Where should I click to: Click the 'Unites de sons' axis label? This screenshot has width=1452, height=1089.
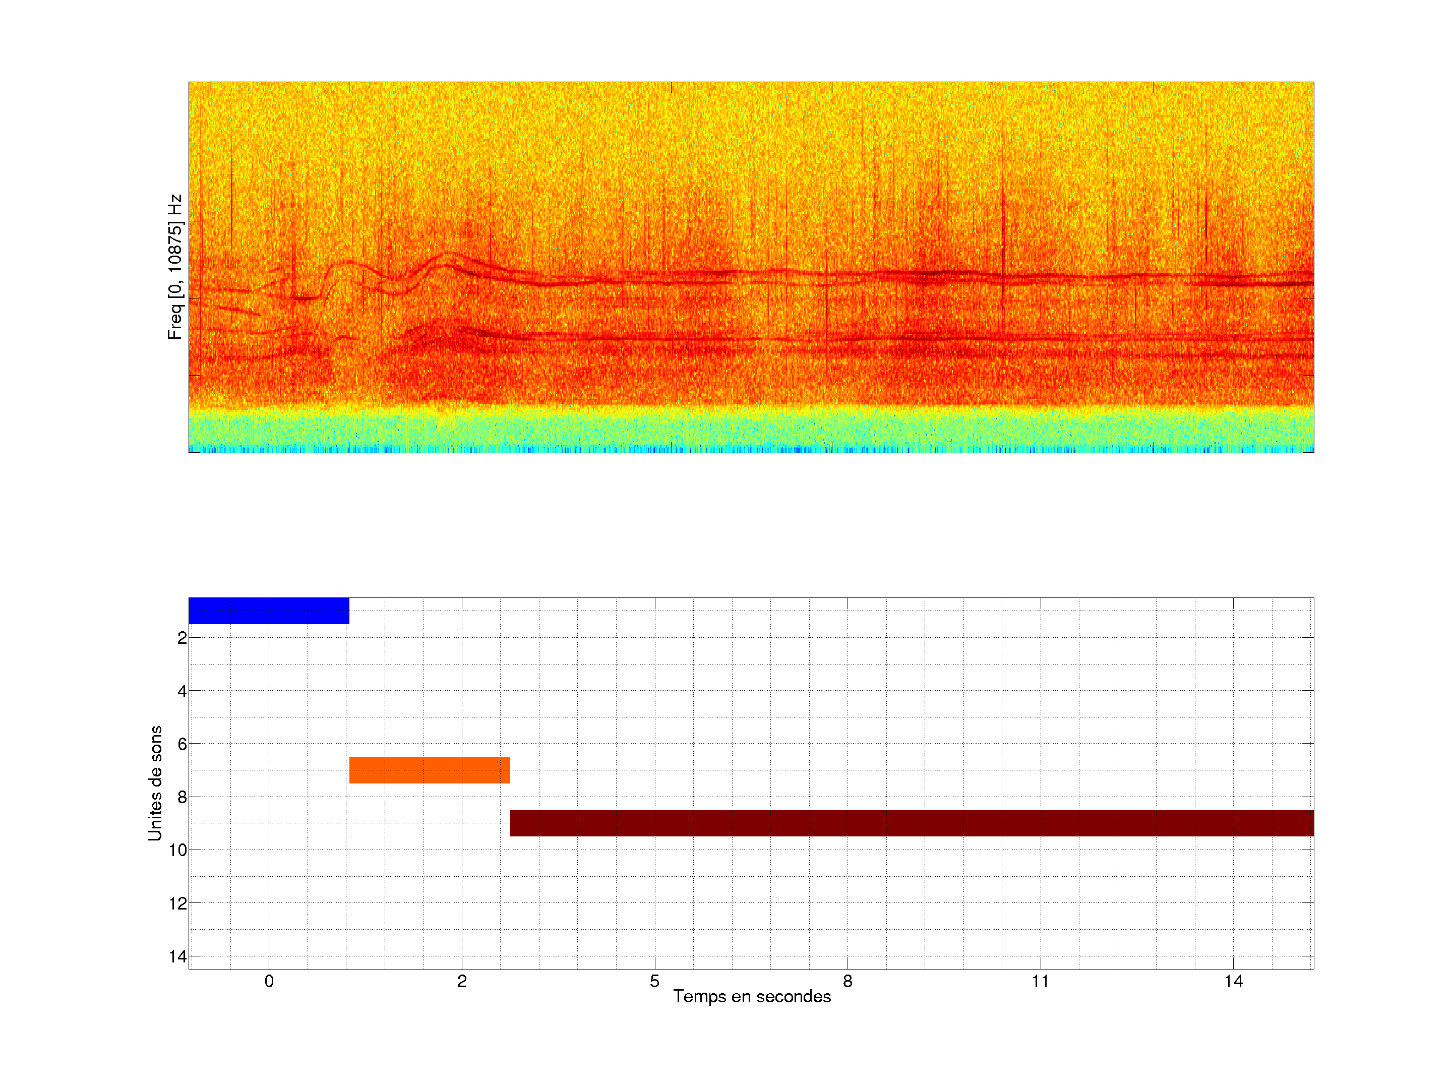click(156, 783)
